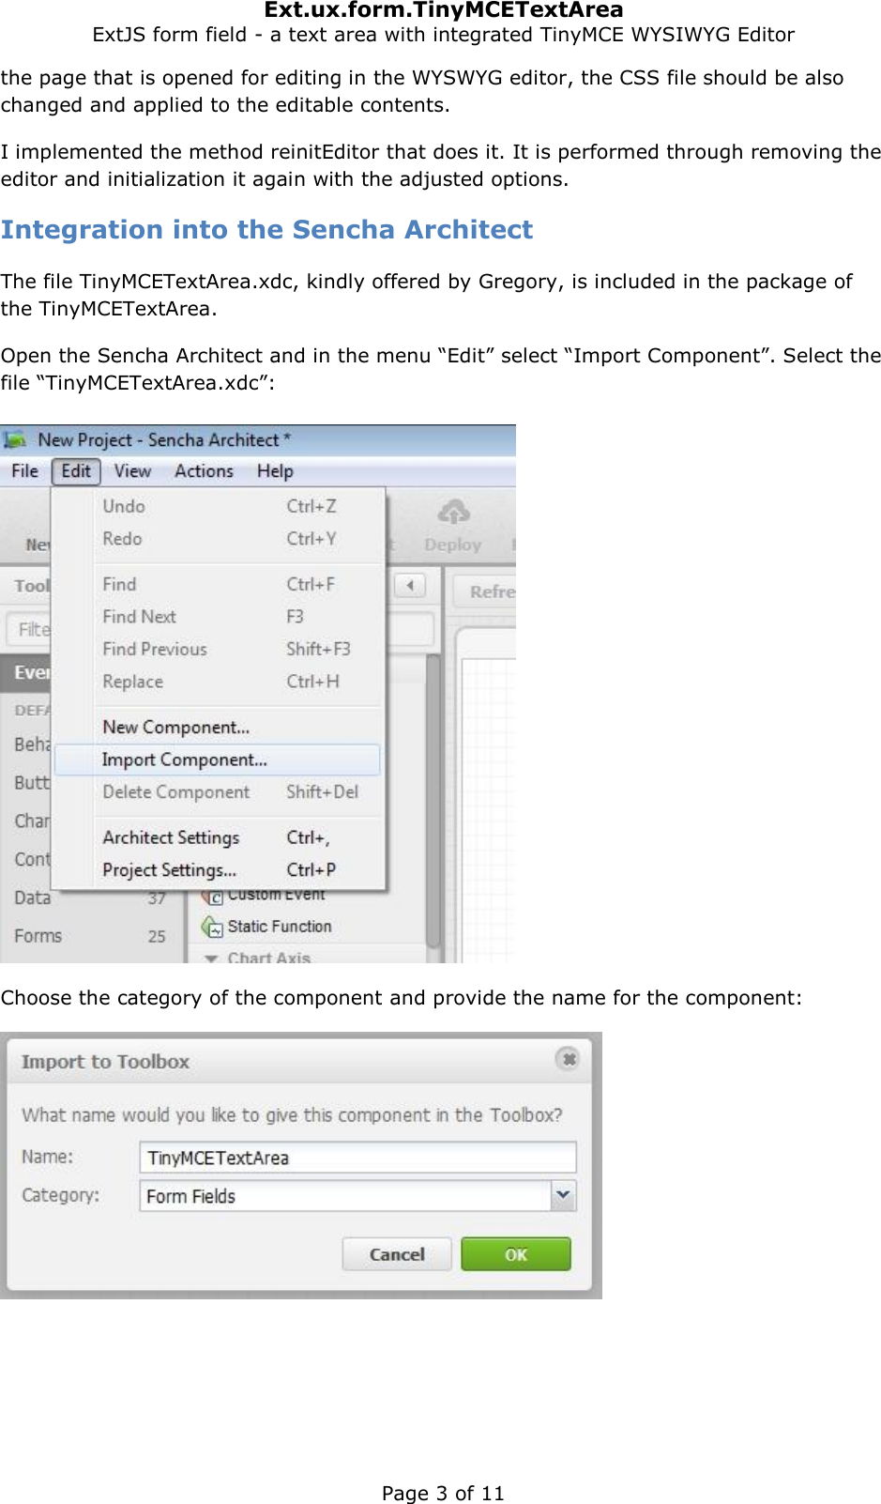Open the Help menu
This screenshot has height=1504, width=881.
click(x=275, y=471)
